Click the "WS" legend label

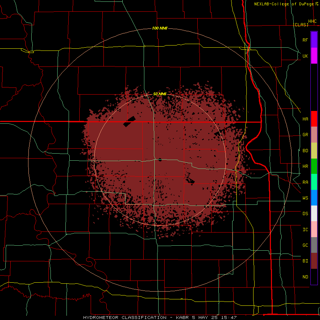[x=305, y=198]
